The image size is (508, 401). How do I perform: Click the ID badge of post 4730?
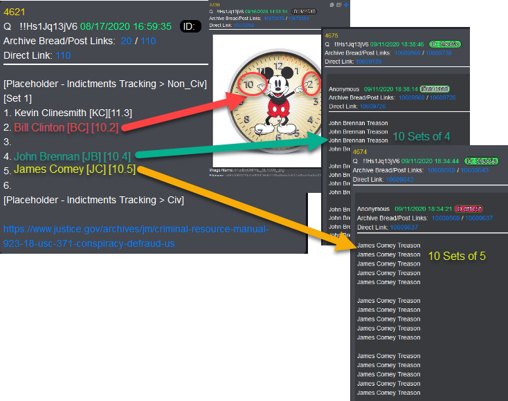[304, 12]
